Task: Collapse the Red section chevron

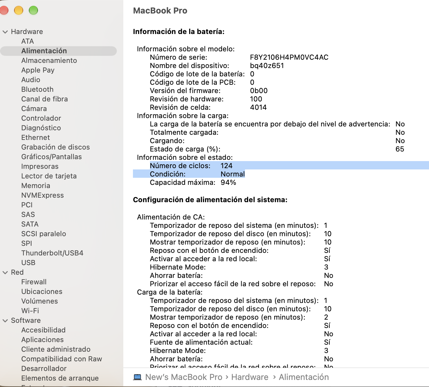Action: pyautogui.click(x=5, y=272)
